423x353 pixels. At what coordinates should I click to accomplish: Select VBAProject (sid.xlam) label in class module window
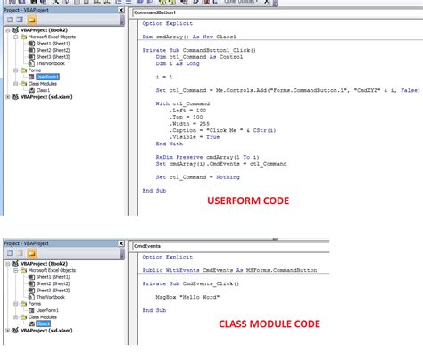coord(46,331)
